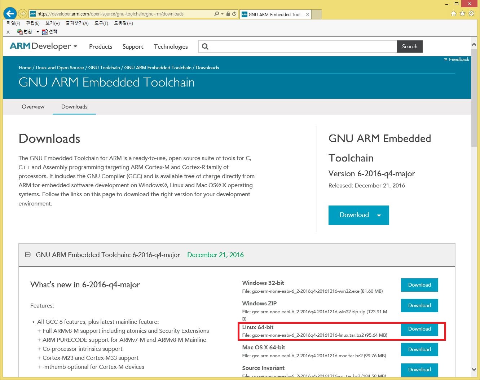The height and width of the screenshot is (380, 480).
Task: Click the refresh icon in address bar
Action: (x=234, y=14)
